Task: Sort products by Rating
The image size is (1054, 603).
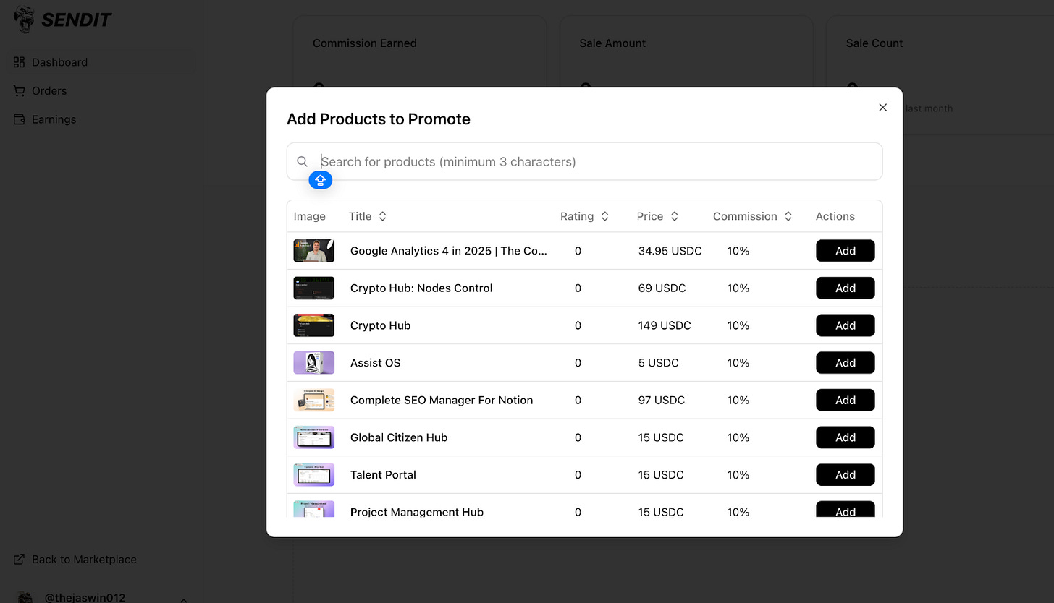Action: pyautogui.click(x=604, y=216)
